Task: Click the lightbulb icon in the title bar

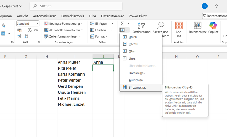Action: [x=216, y=6]
